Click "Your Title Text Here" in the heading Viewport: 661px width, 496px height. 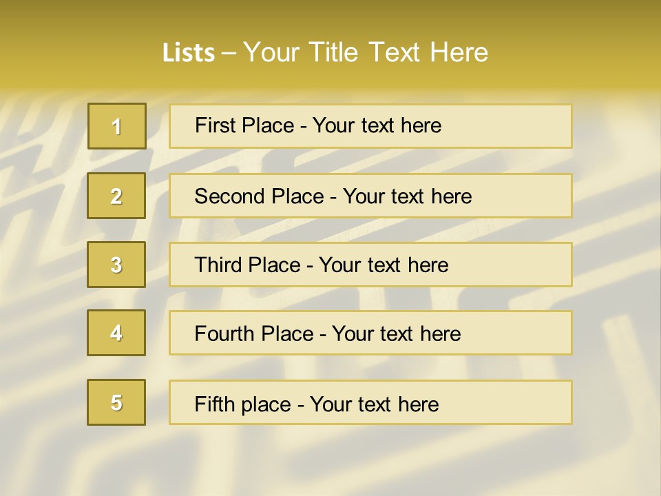(x=366, y=52)
